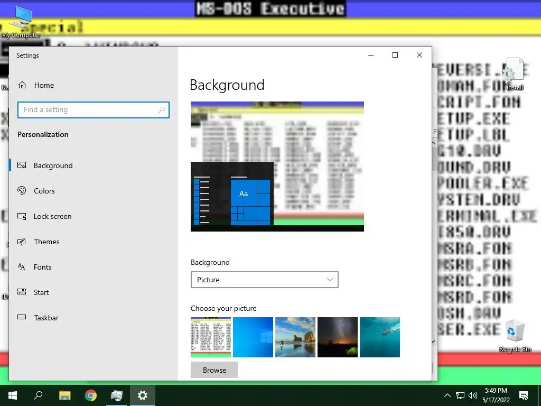
Task: Open the Windows Start menu
Action: 13,395
